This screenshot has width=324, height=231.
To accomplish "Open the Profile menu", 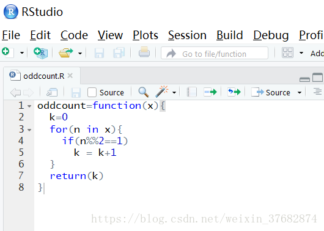I will point(311,35).
